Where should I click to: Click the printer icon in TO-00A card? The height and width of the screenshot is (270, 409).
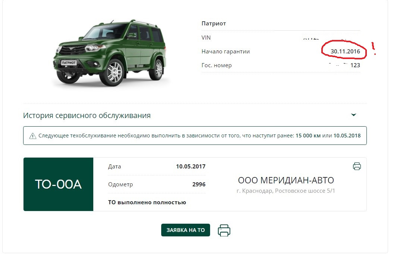click(357, 166)
